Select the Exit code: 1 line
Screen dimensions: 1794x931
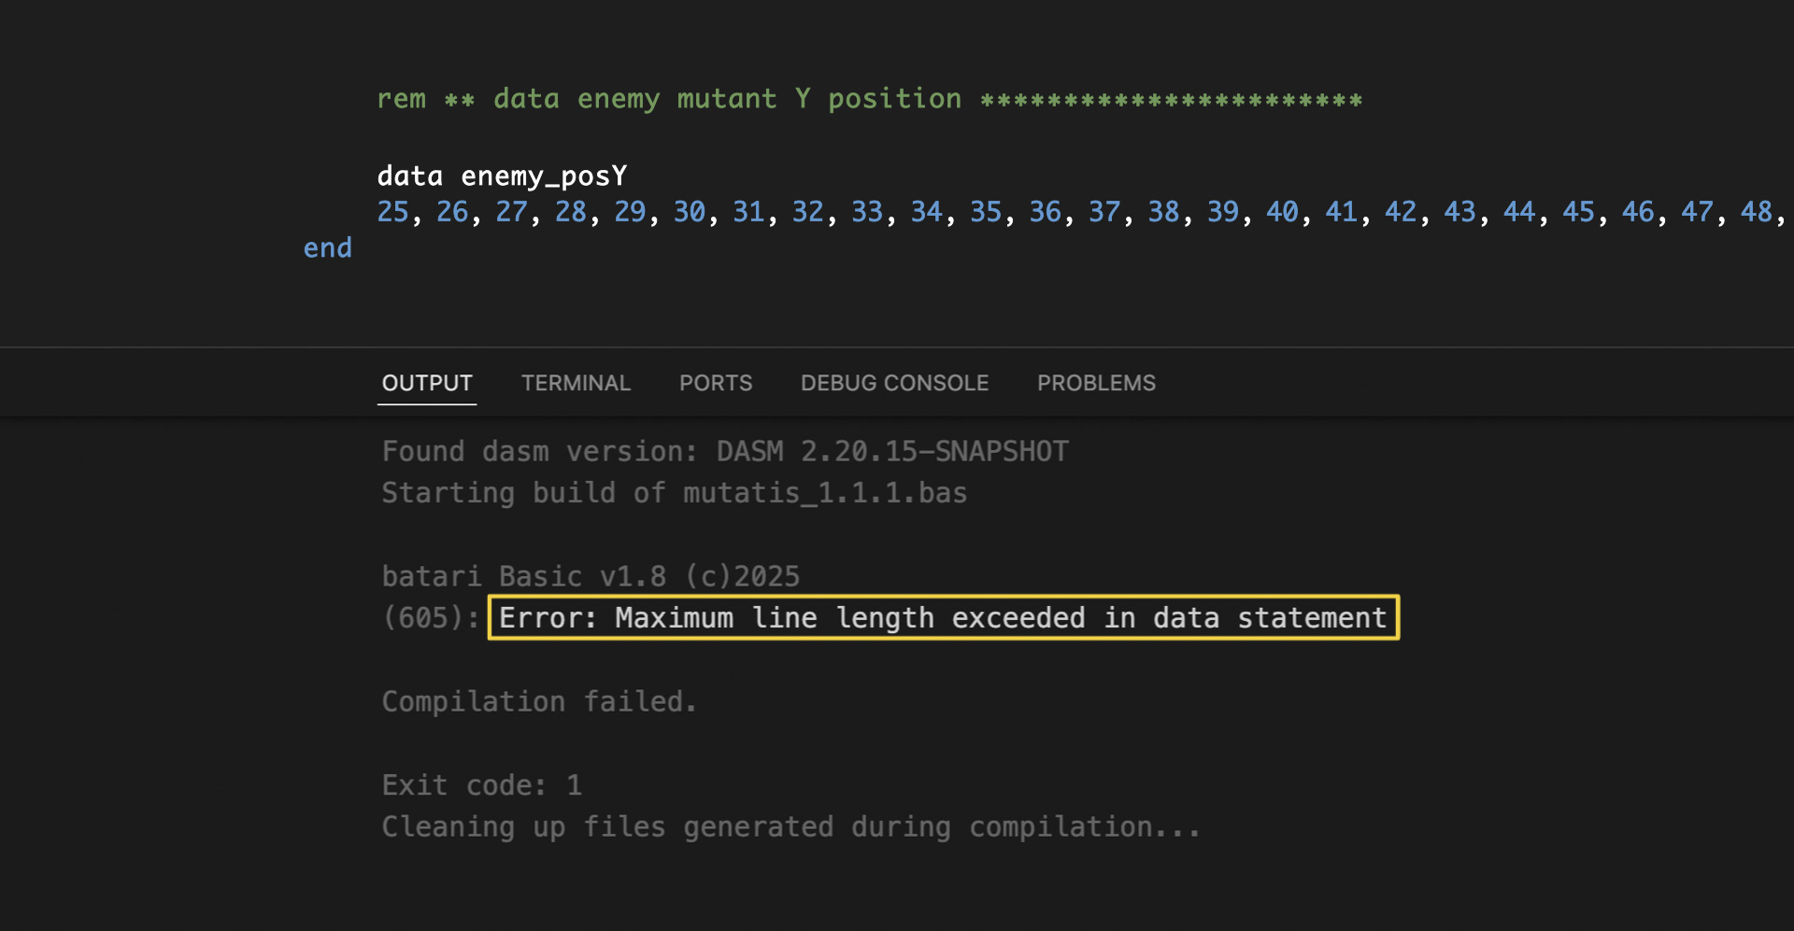(x=481, y=784)
